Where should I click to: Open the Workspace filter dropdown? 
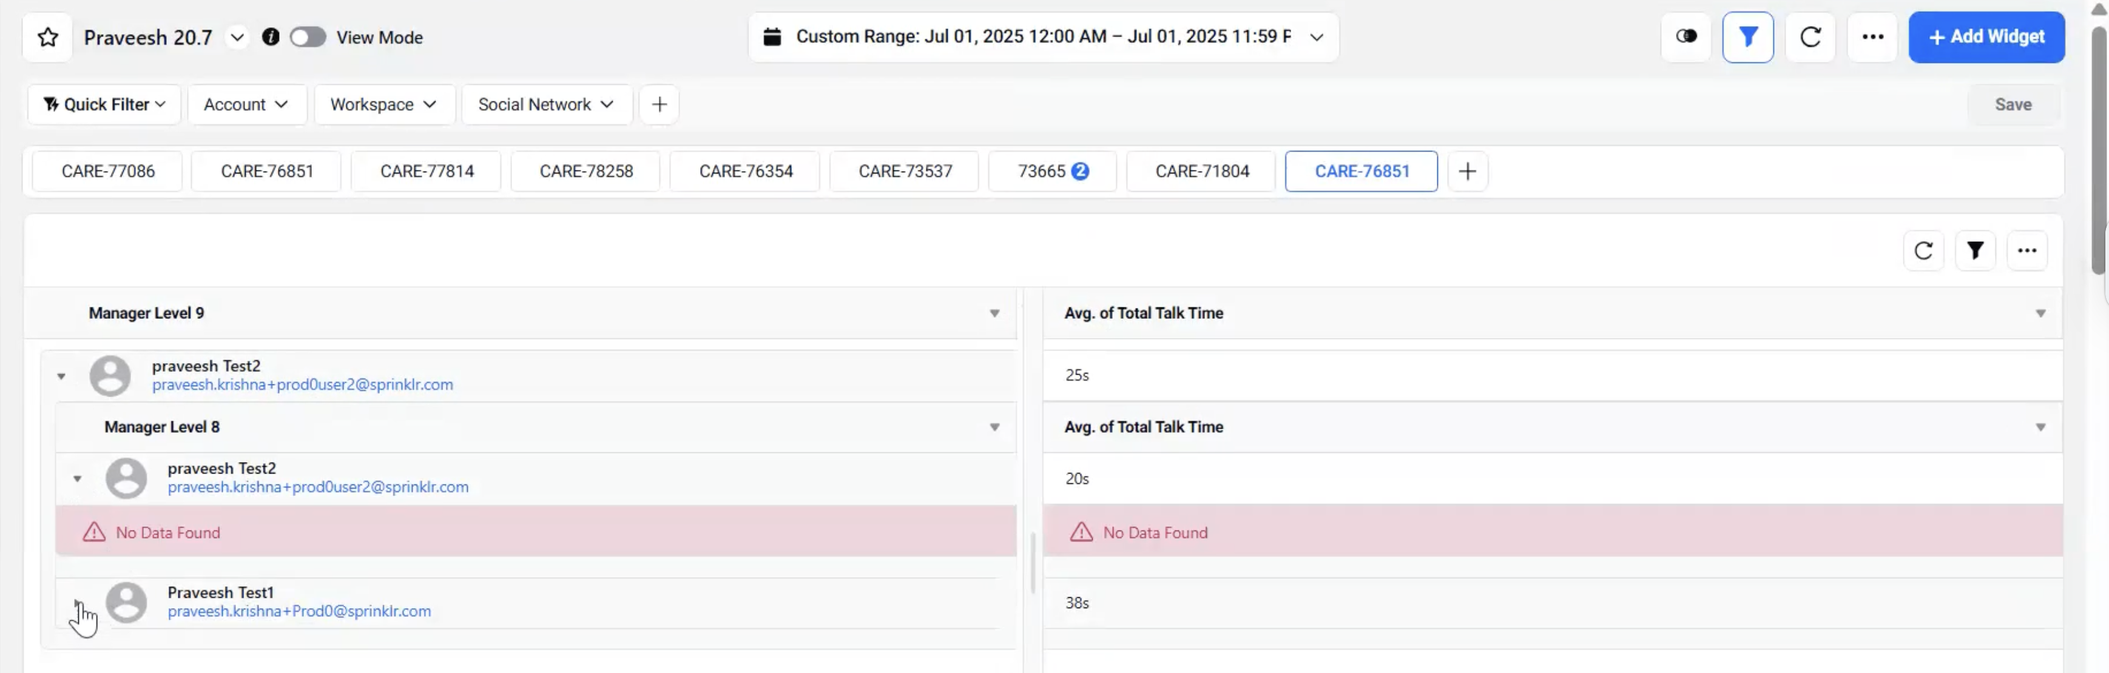(x=384, y=105)
